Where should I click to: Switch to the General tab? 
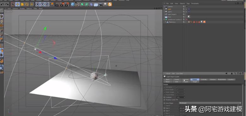pos(186,80)
